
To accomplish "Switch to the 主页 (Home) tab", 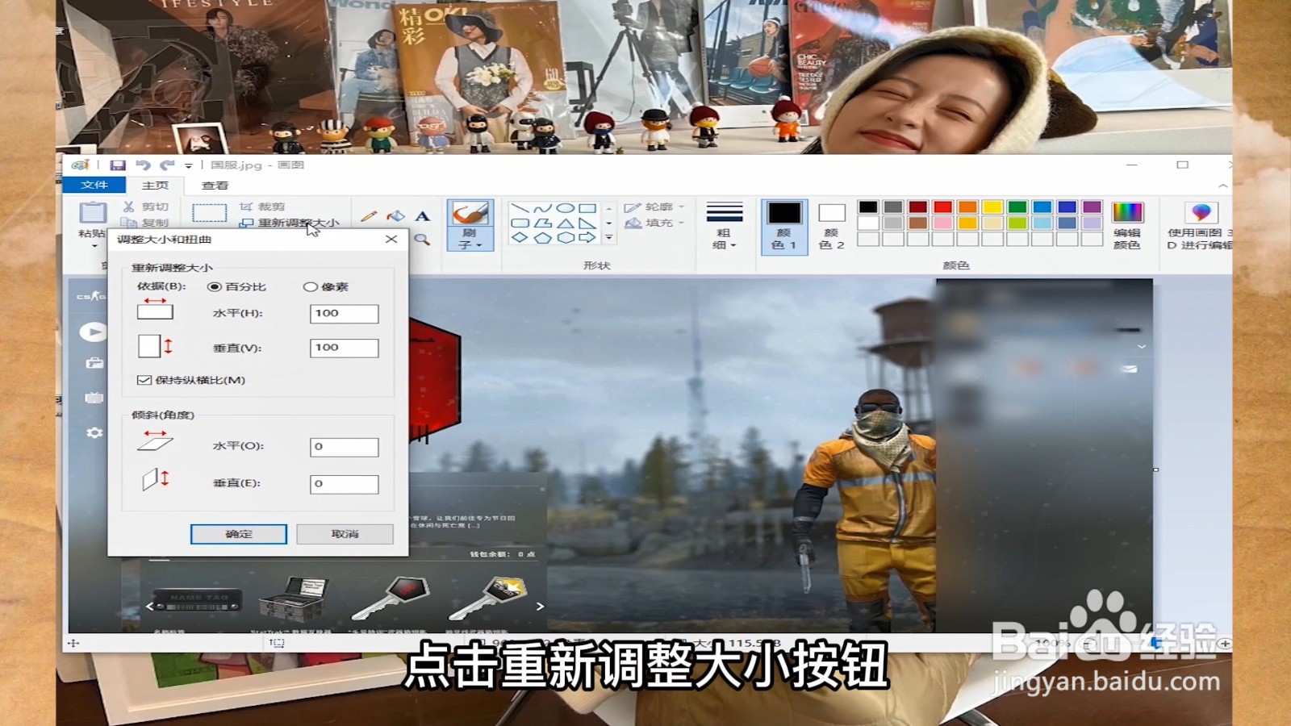I will click(x=156, y=186).
